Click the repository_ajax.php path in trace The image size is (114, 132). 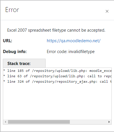coord(65,82)
